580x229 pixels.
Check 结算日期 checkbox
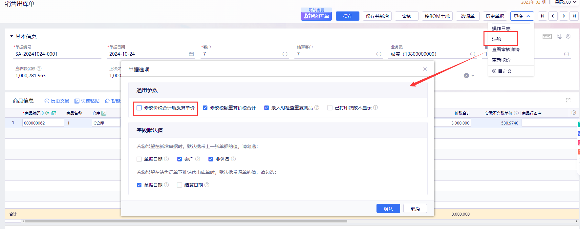[180, 185]
